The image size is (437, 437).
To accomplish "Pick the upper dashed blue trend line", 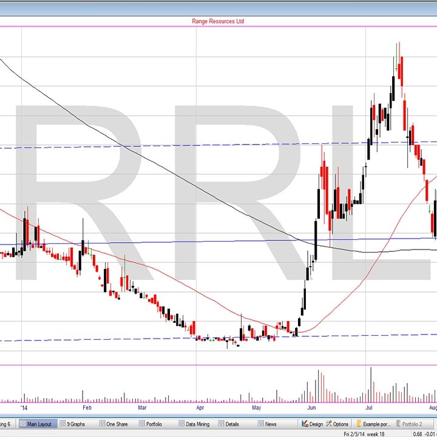I will [182, 145].
